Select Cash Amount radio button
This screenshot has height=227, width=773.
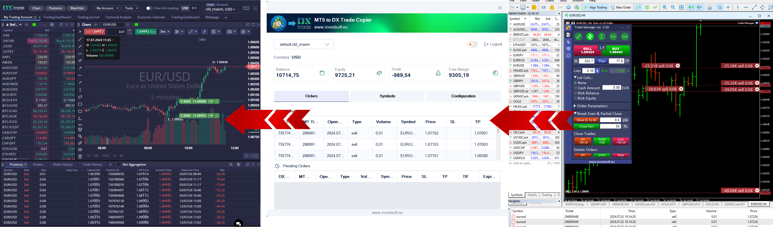[x=576, y=88]
